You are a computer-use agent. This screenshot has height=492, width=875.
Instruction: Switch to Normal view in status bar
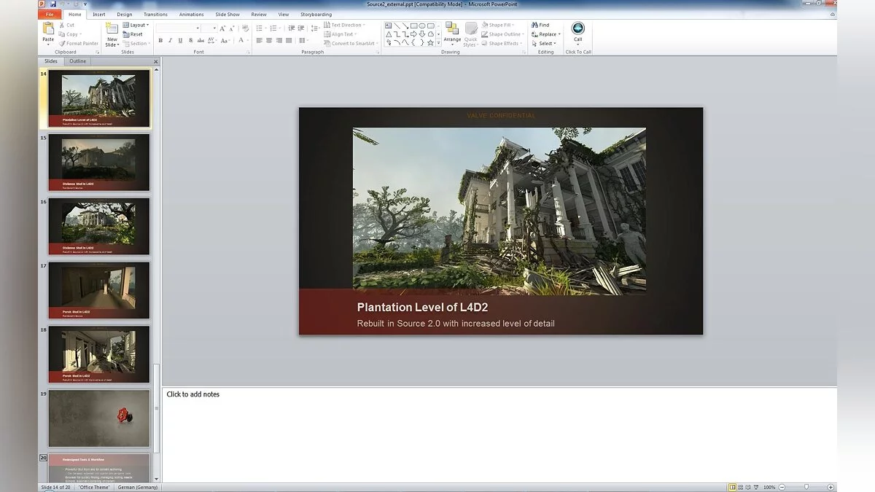tap(733, 487)
